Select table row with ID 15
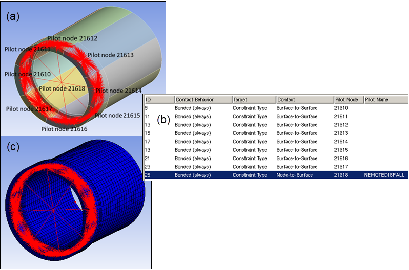Viewport: 409px width, 270px height. pyautogui.click(x=276, y=133)
